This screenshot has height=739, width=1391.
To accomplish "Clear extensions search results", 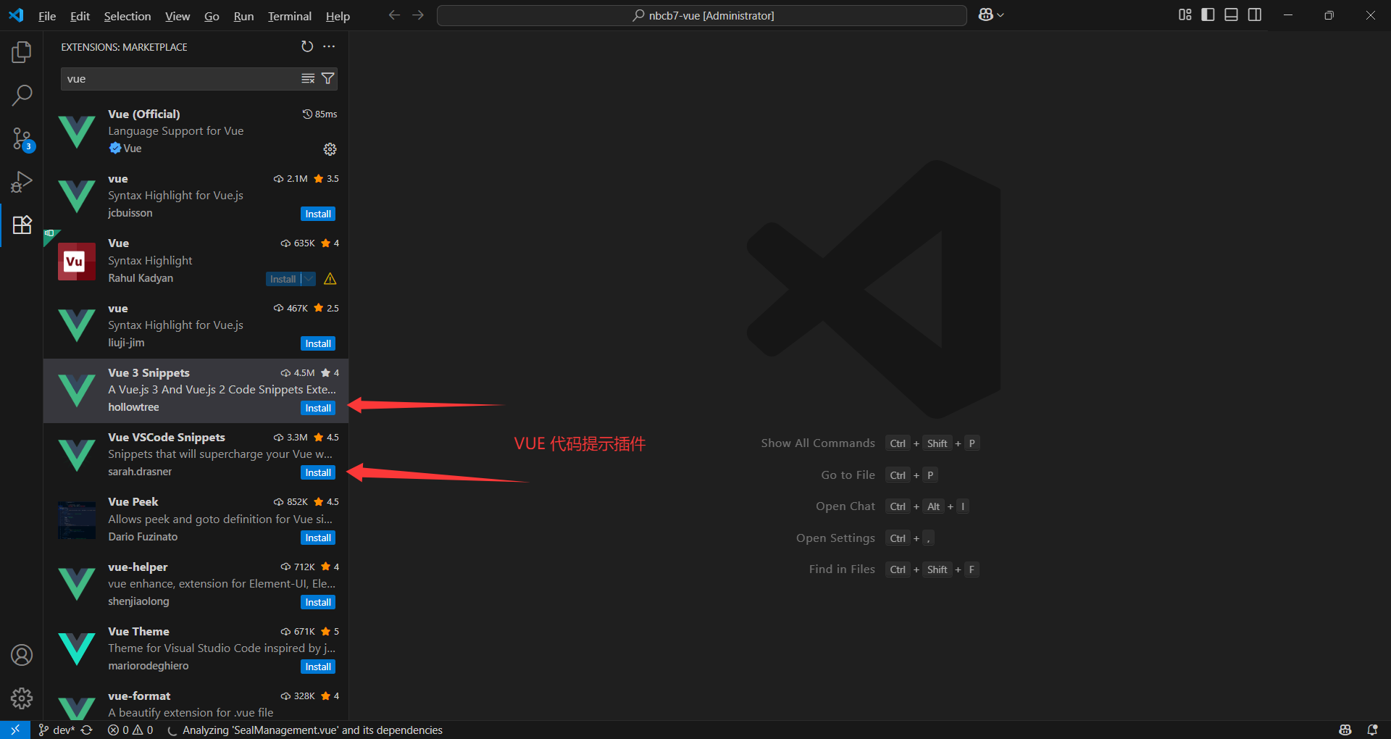I will tap(308, 78).
